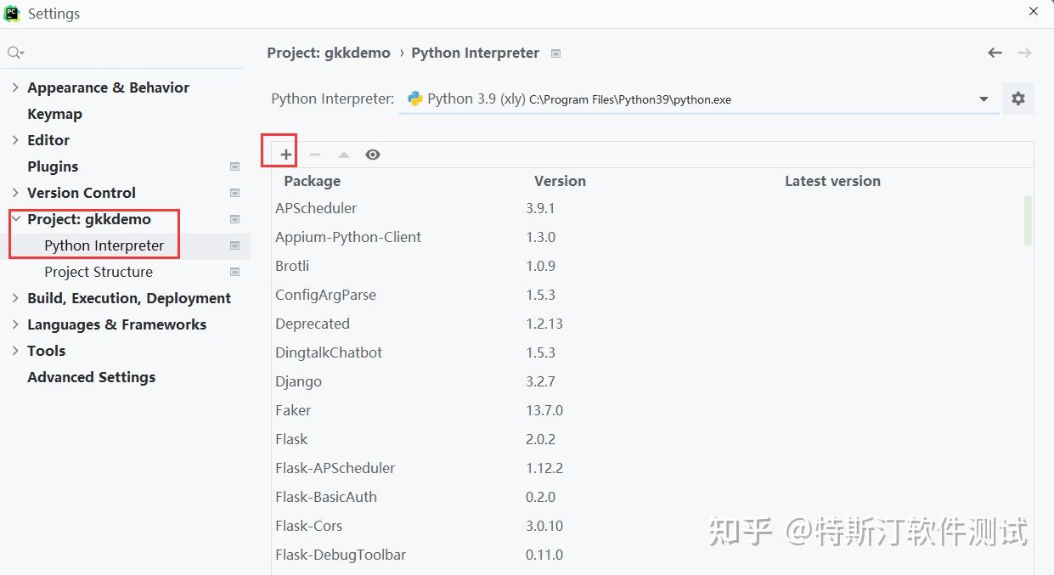Open the Python Interpreter dropdown
This screenshot has height=575, width=1054.
pyautogui.click(x=984, y=99)
